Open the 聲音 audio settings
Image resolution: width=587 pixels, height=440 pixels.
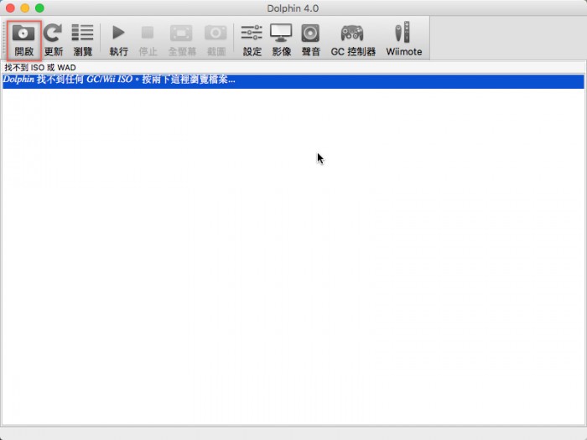(311, 39)
